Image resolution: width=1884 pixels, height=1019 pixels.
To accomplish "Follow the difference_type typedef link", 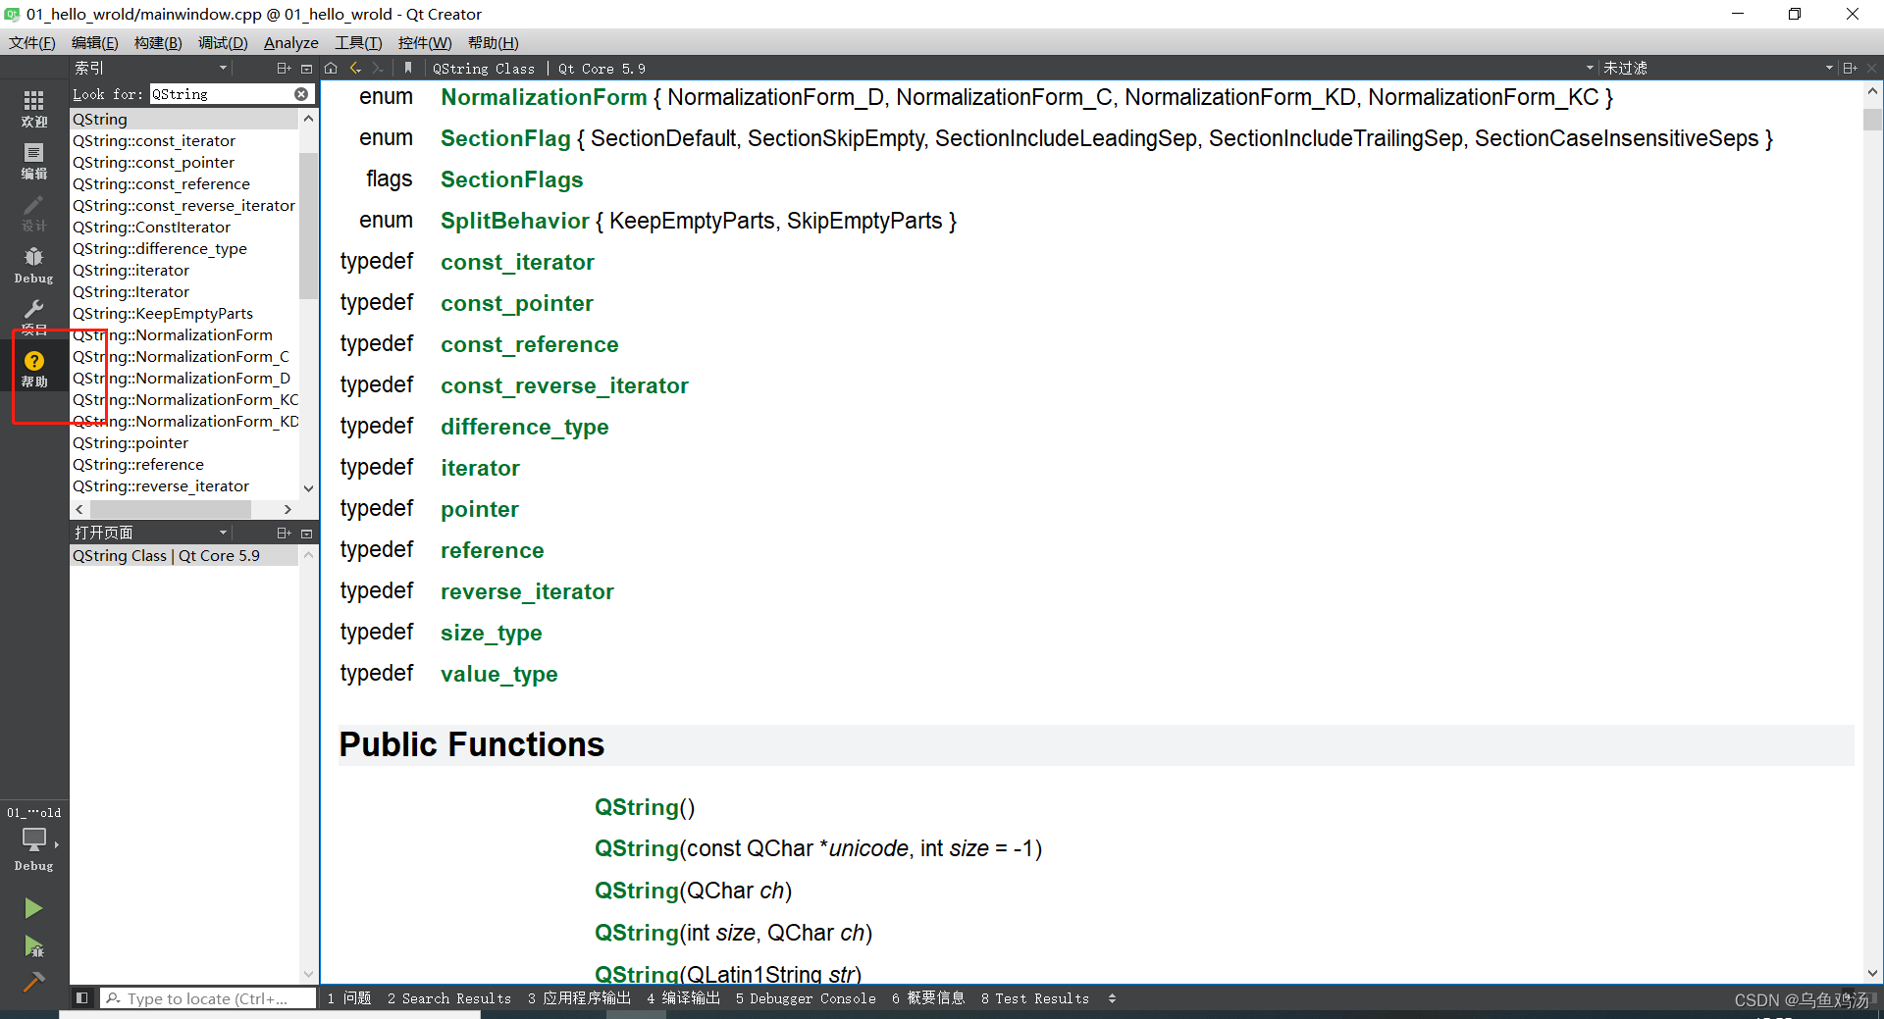I will point(525,427).
